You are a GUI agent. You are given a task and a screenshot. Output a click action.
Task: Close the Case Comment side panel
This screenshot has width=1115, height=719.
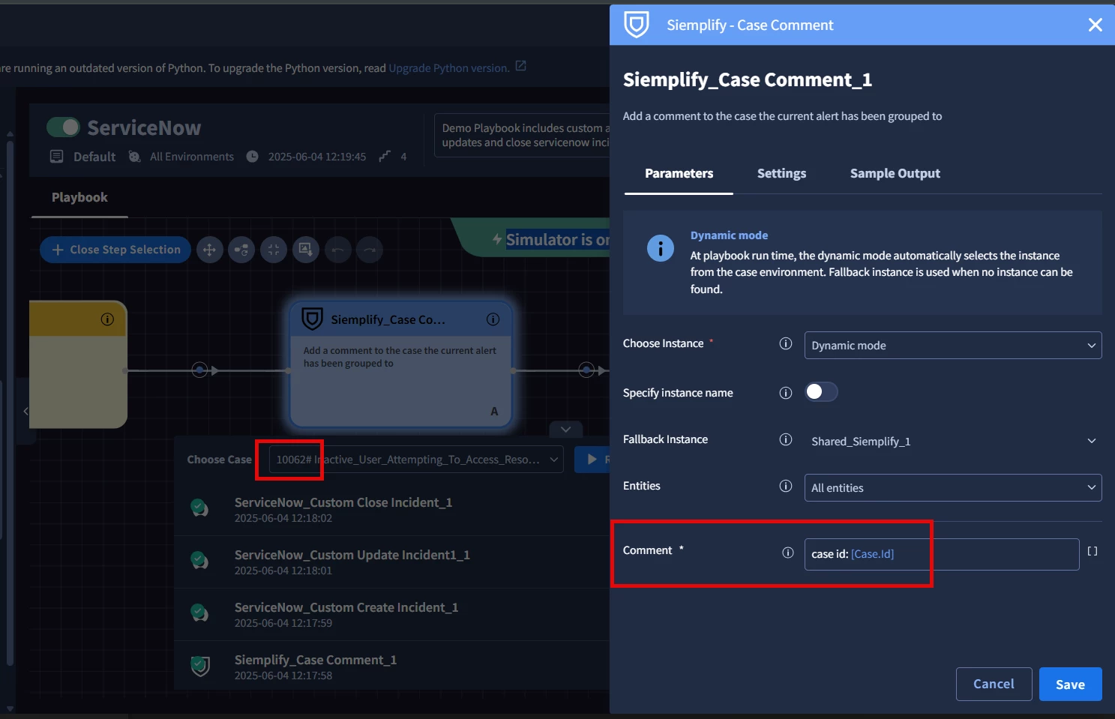(x=1095, y=25)
